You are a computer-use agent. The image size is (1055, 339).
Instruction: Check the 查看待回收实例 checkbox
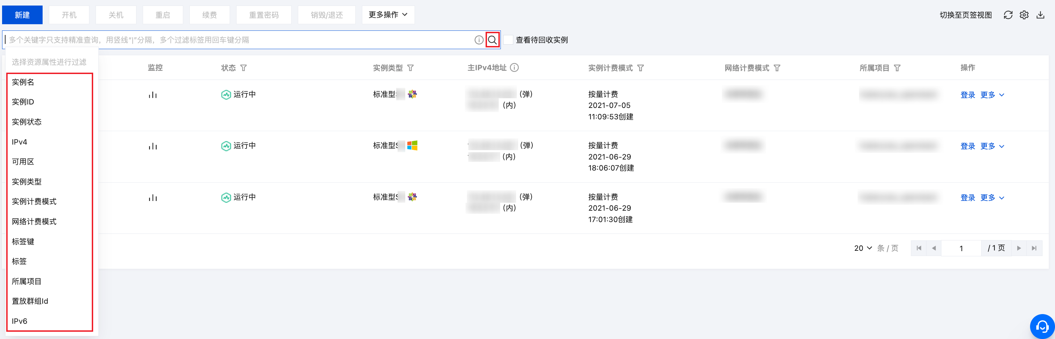pos(508,40)
